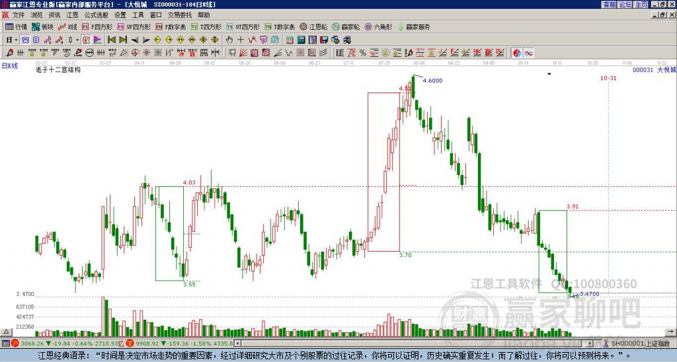Move chart right with black arrow
Image resolution: width=677 pixels, height=362 pixels.
point(146,40)
